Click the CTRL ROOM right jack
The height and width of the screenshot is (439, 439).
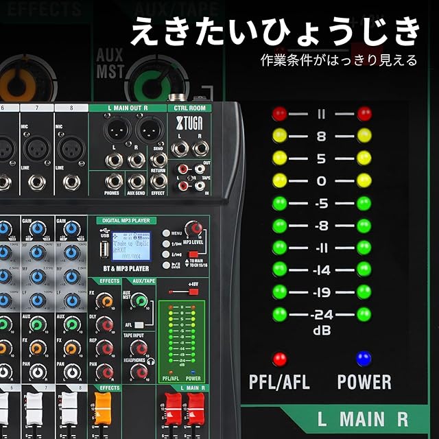200,149
